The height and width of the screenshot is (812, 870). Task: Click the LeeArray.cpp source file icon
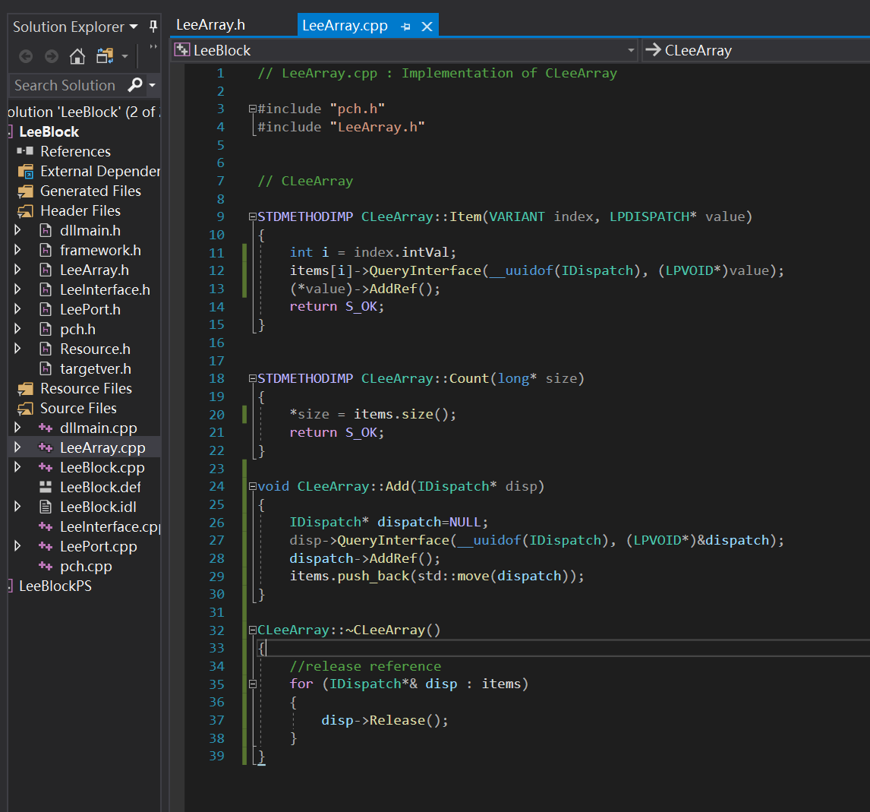(x=46, y=447)
